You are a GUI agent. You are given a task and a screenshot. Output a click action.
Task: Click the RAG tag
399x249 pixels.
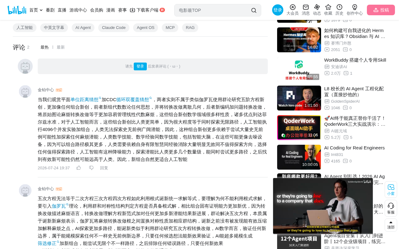190,28
